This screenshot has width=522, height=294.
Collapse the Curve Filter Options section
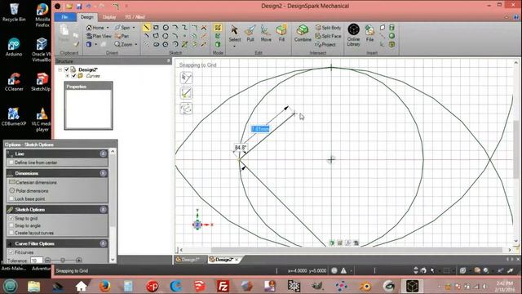[x=104, y=243]
